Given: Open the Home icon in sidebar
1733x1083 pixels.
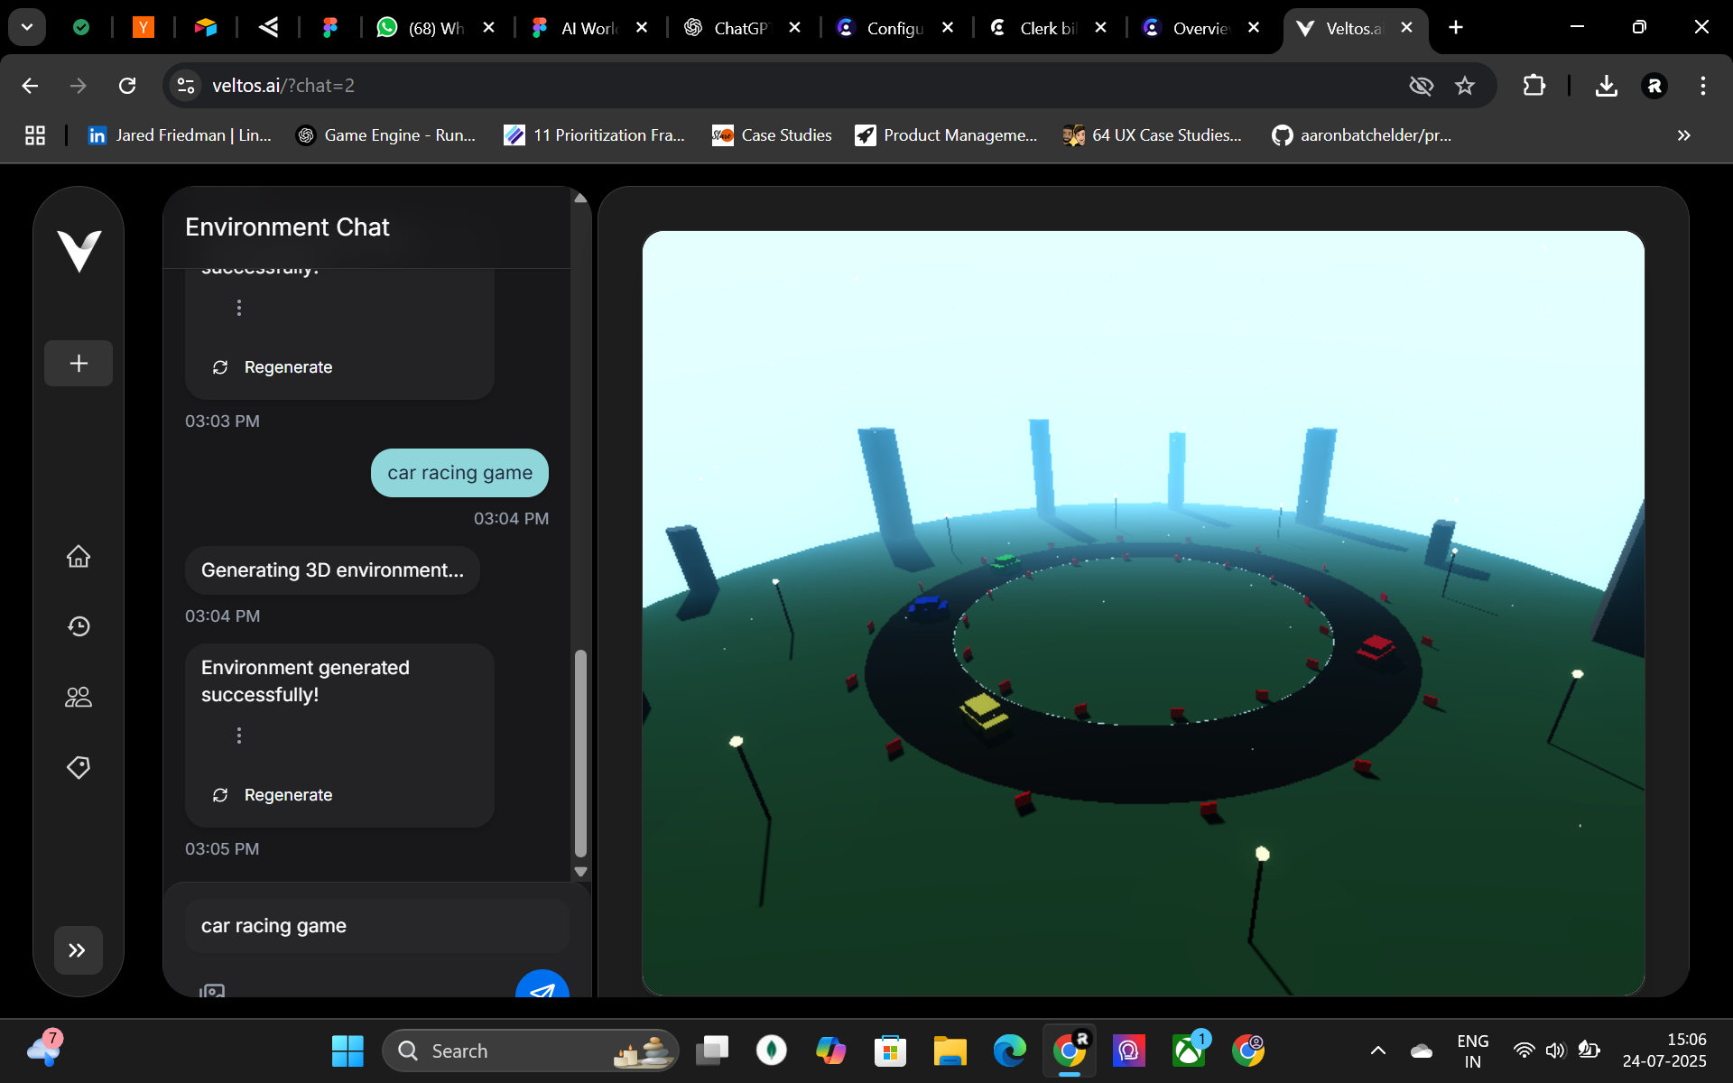Looking at the screenshot, I should point(79,556).
